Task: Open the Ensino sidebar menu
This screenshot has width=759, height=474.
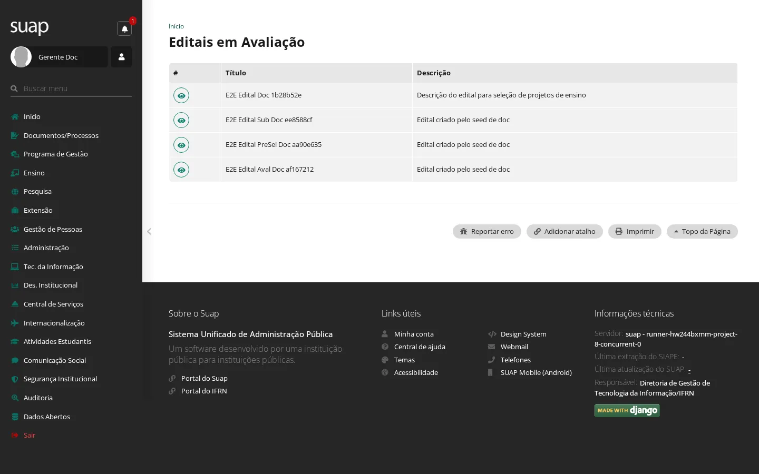Action: point(71,173)
